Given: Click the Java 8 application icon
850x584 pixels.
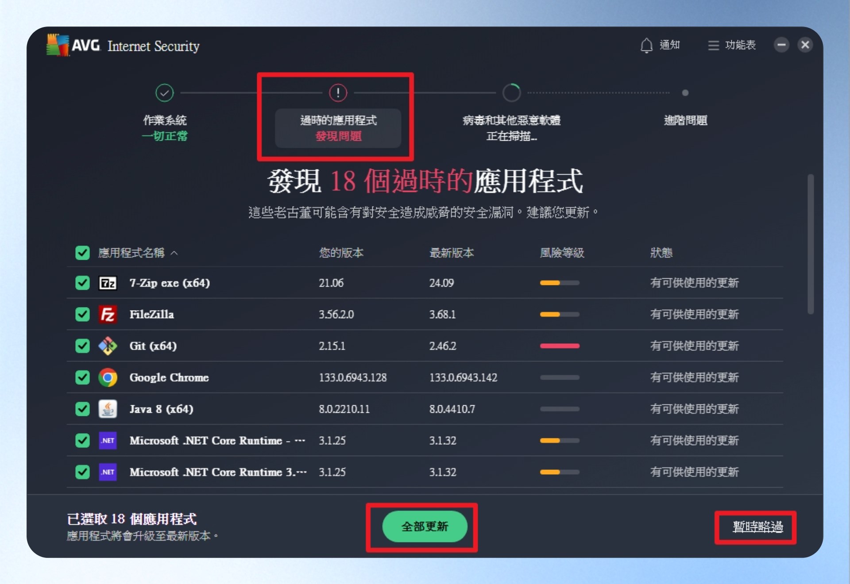Looking at the screenshot, I should [108, 409].
